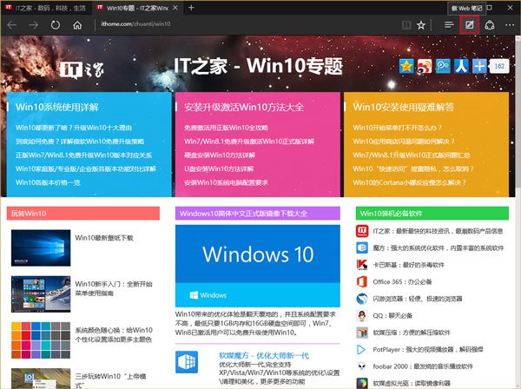This screenshot has height=389, width=521.
Task: Open Win10最新壁纸下载 article
Action: (104, 238)
